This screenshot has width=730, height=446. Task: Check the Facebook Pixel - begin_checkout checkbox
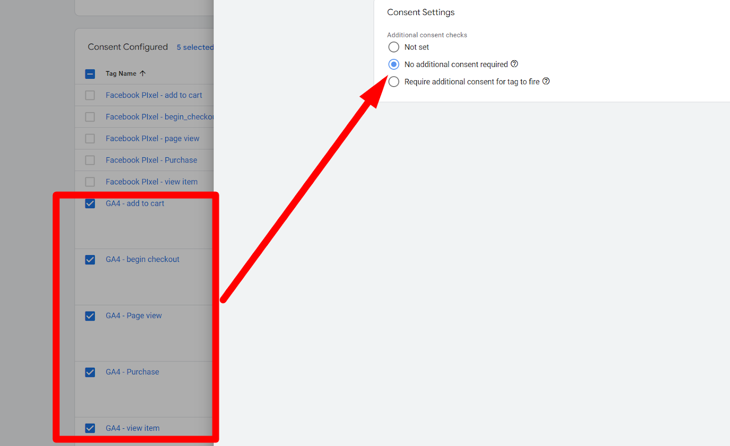coord(90,117)
